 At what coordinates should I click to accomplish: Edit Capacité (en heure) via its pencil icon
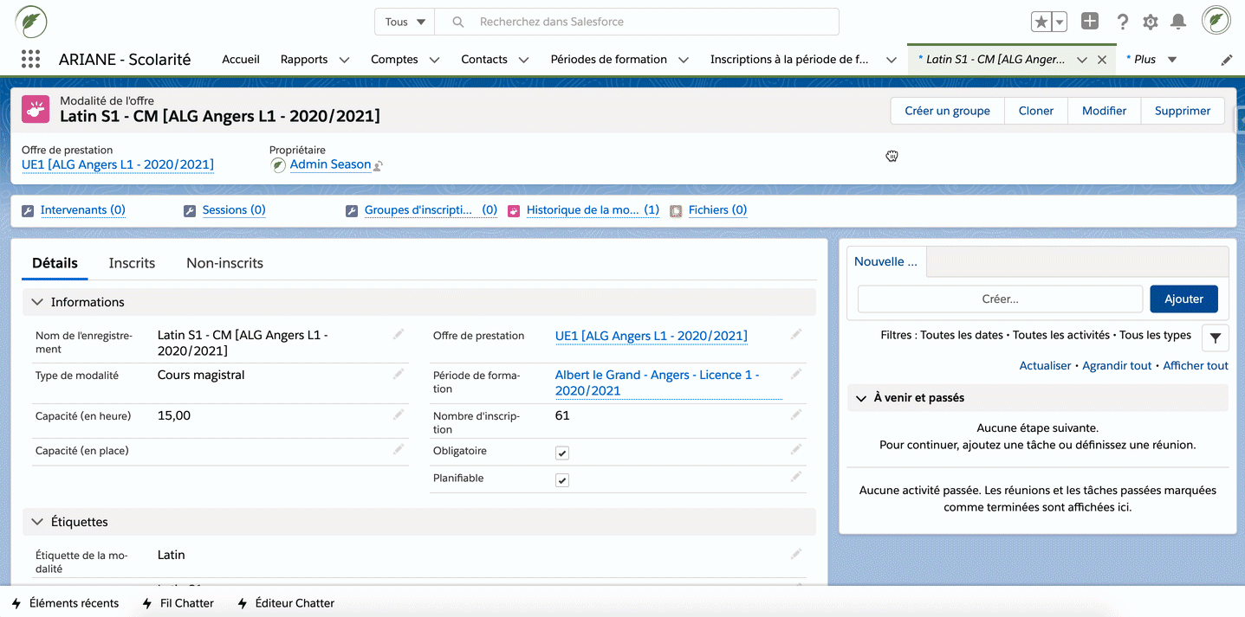tap(399, 415)
